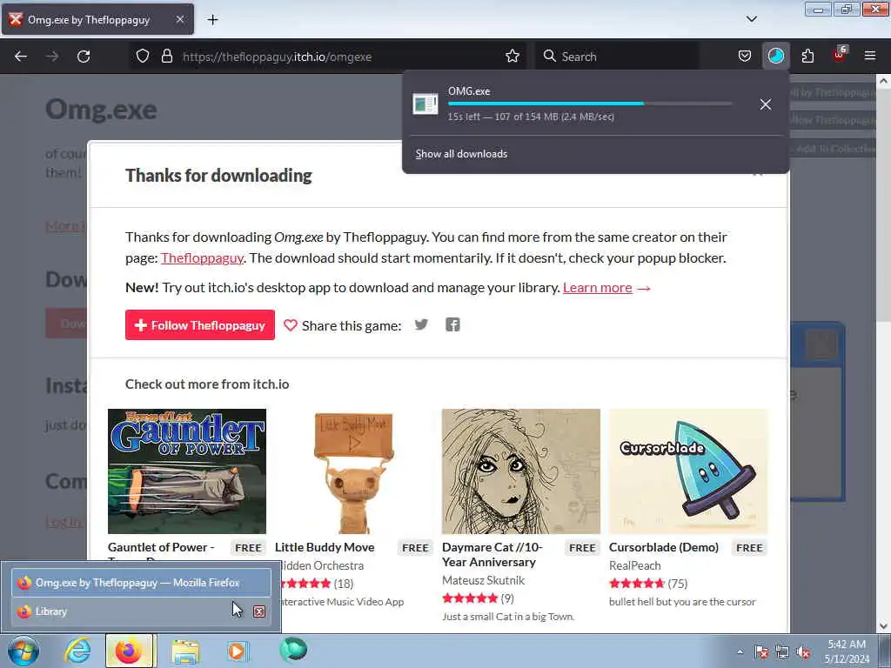
Task: Click the Cursorblade star rating
Action: tap(636, 584)
